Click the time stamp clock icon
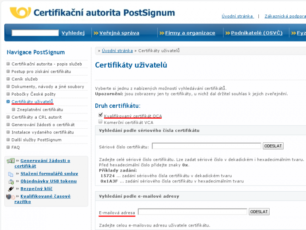This screenshot has width=306, height=230. point(10,197)
